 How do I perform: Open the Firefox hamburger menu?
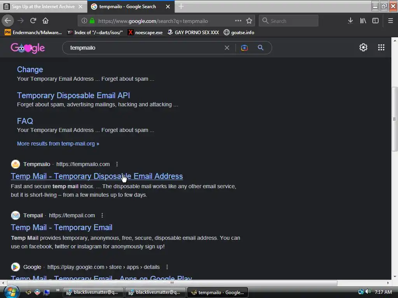390,21
